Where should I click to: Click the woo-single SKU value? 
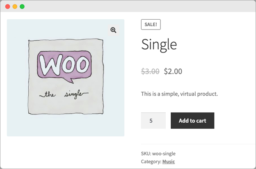coord(164,153)
